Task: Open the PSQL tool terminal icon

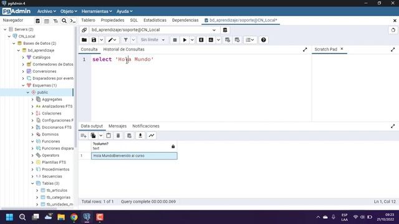Action: (73, 21)
